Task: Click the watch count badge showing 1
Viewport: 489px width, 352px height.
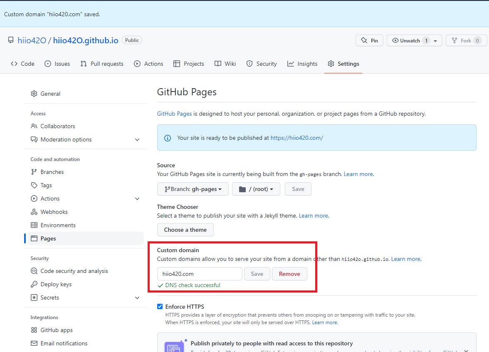Action: tap(426, 41)
